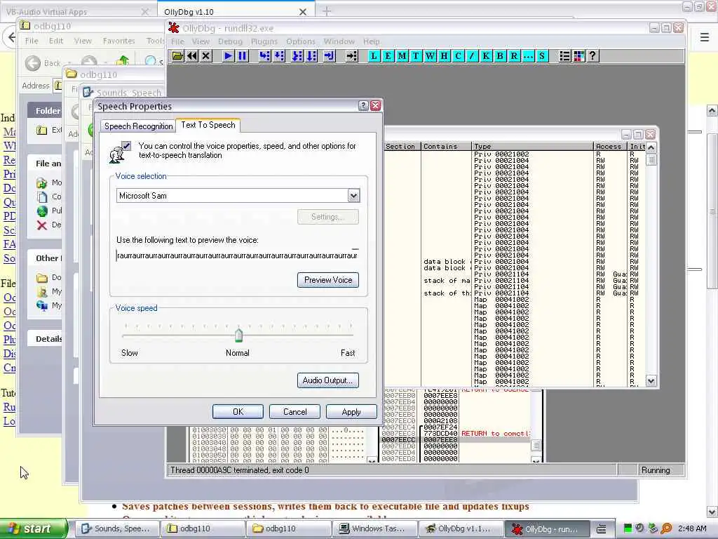Open the Log window with the L button
The width and height of the screenshot is (718, 539).
tap(374, 56)
